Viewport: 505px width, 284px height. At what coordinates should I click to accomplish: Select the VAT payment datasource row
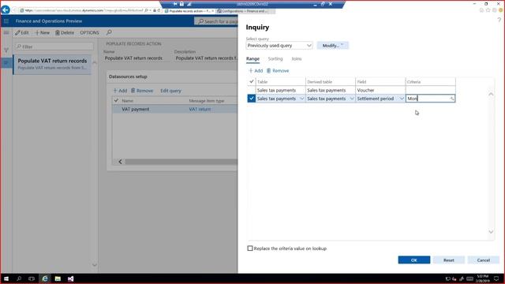tap(175, 109)
